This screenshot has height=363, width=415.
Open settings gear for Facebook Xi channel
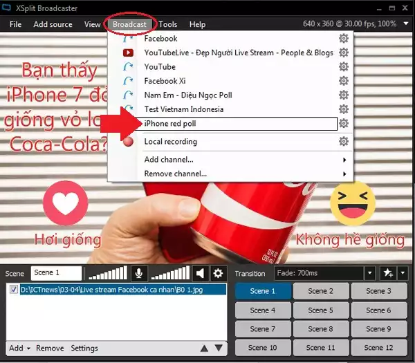click(344, 81)
